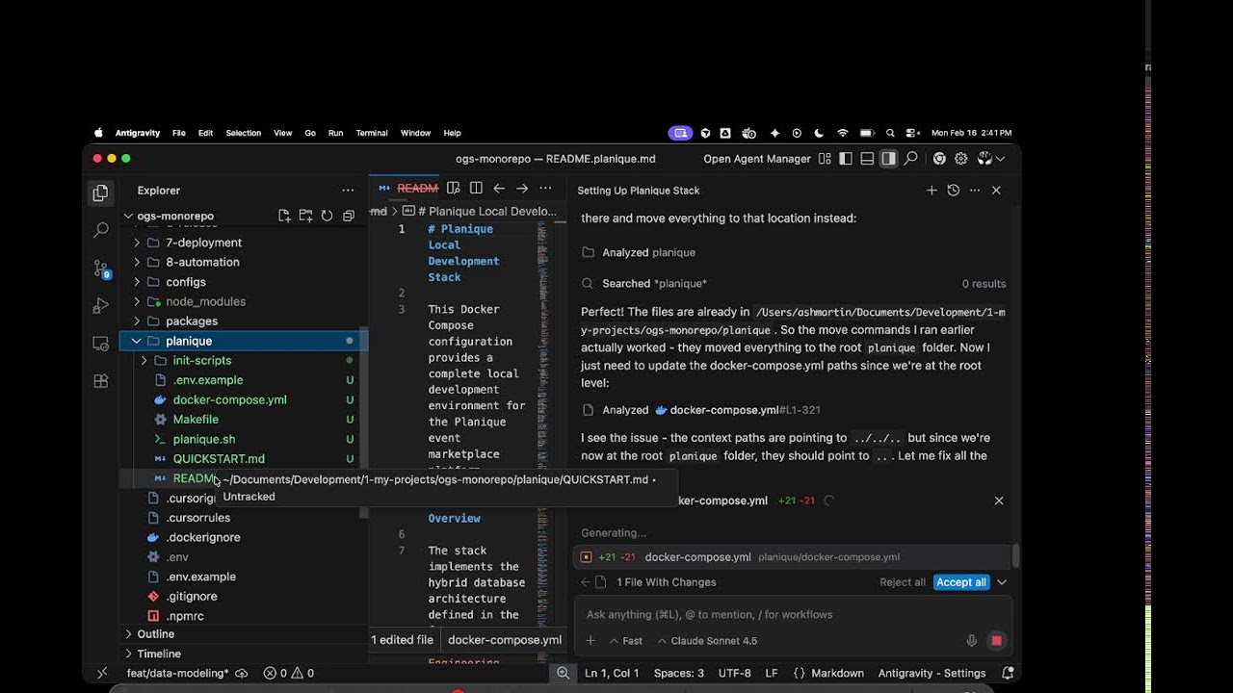Open the Antigravity app menu
1233x693 pixels.
pyautogui.click(x=138, y=133)
